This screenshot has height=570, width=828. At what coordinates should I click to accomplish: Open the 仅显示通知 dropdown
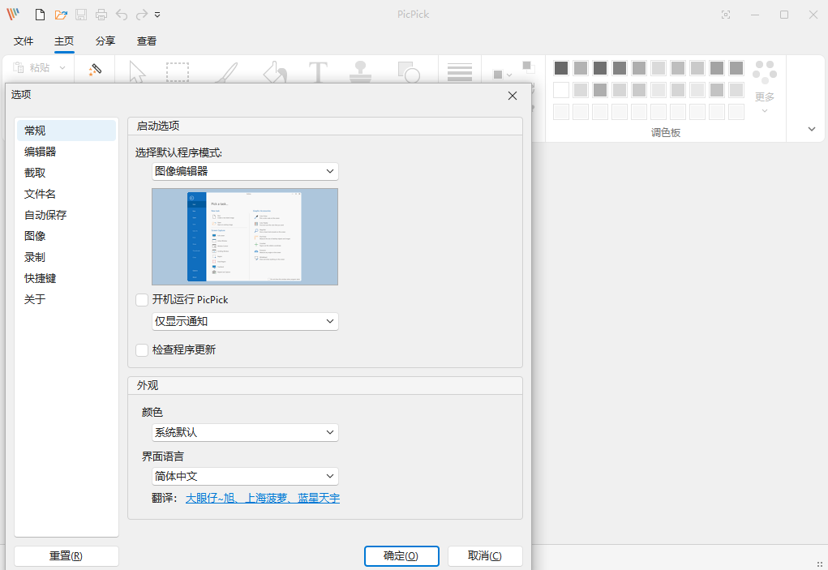click(x=245, y=321)
